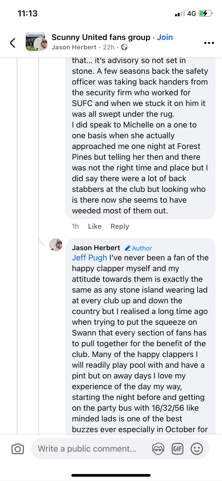The image size is (222, 481).
Task: Like the comment about Michelle
Action: point(95,227)
